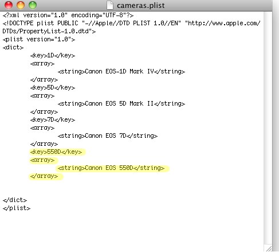
Task: Click the window resize grip corner
Action: [x=269, y=249]
